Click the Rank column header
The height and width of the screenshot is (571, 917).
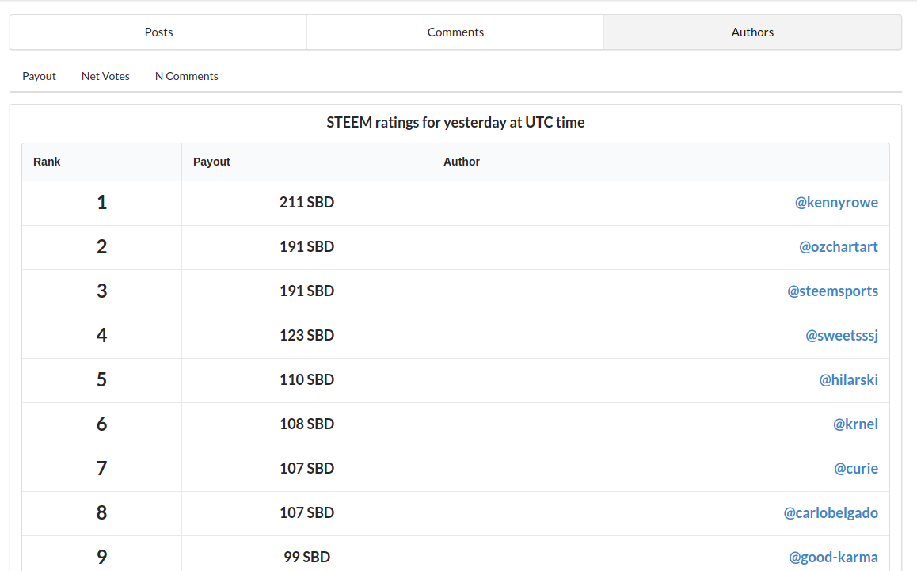102,162
